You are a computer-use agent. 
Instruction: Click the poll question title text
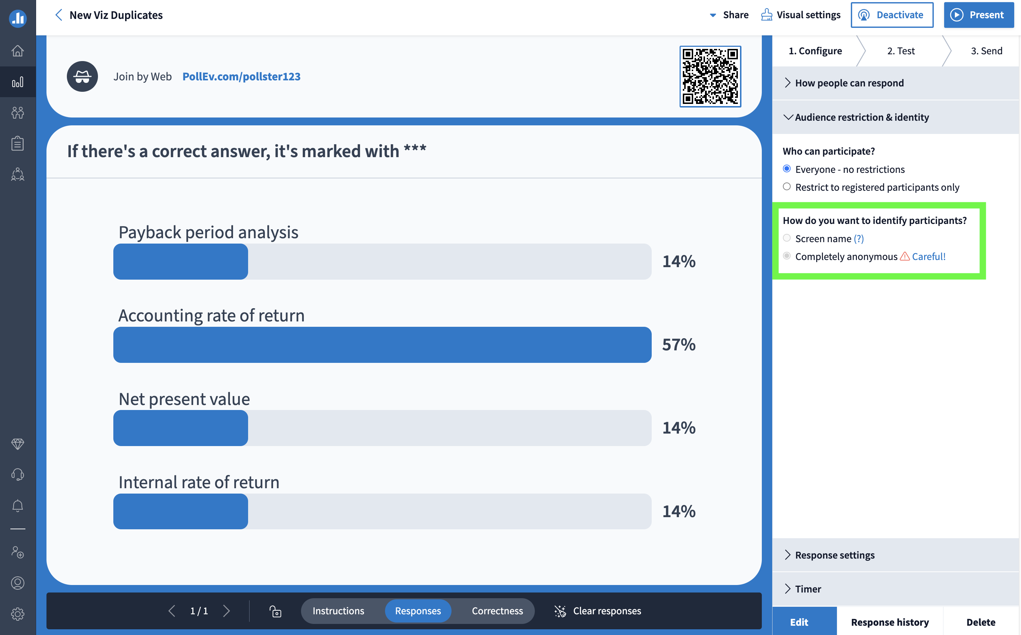(247, 151)
